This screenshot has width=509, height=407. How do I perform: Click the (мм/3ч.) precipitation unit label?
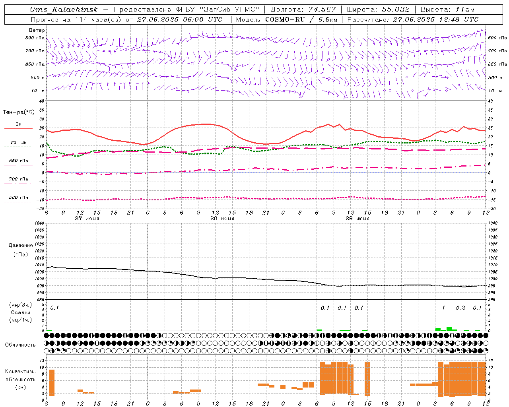tap(21, 305)
